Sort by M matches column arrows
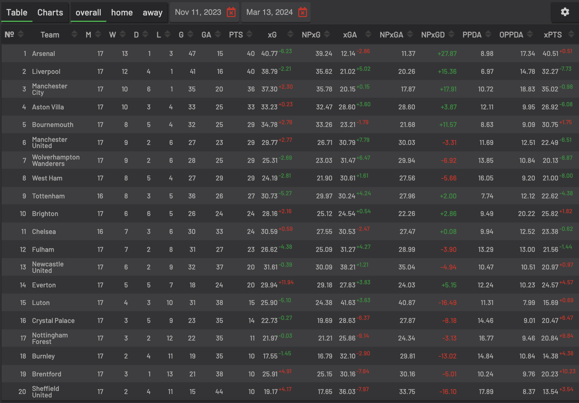The width and height of the screenshot is (579, 403). 98,34
